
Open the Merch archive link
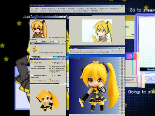[x=67, y=11]
